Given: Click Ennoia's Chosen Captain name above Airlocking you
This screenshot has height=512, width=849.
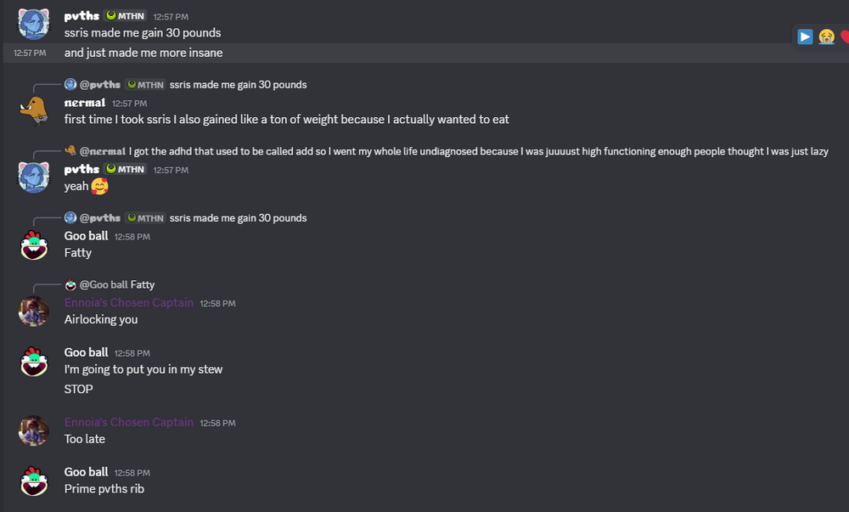Looking at the screenshot, I should [129, 302].
